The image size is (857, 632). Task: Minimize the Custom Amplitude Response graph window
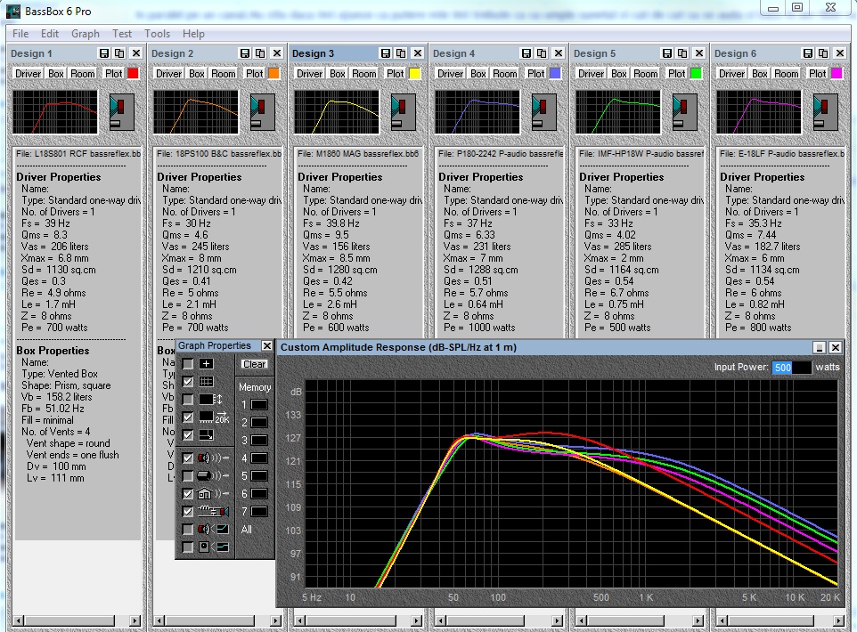coord(820,347)
